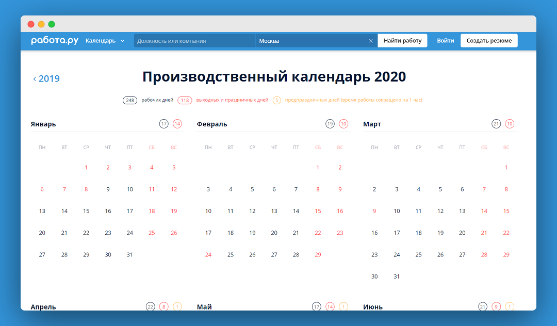Viewport: 557px width, 326px height.
Task: Select March 1 in the calendar
Action: [x=506, y=168]
